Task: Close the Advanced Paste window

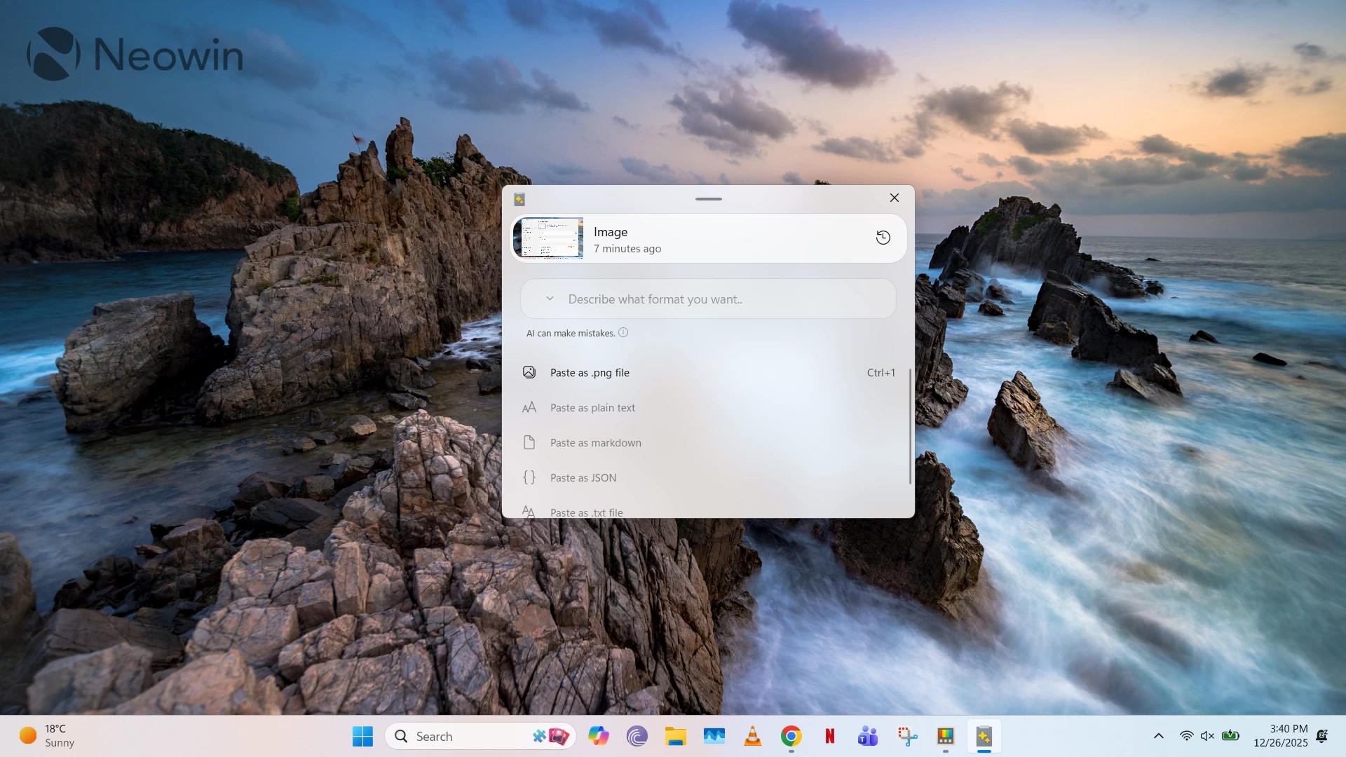Action: click(895, 198)
